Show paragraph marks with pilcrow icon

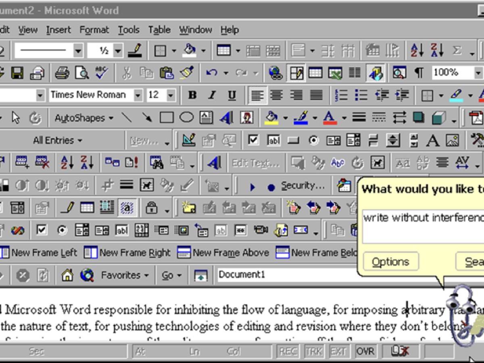click(x=419, y=73)
